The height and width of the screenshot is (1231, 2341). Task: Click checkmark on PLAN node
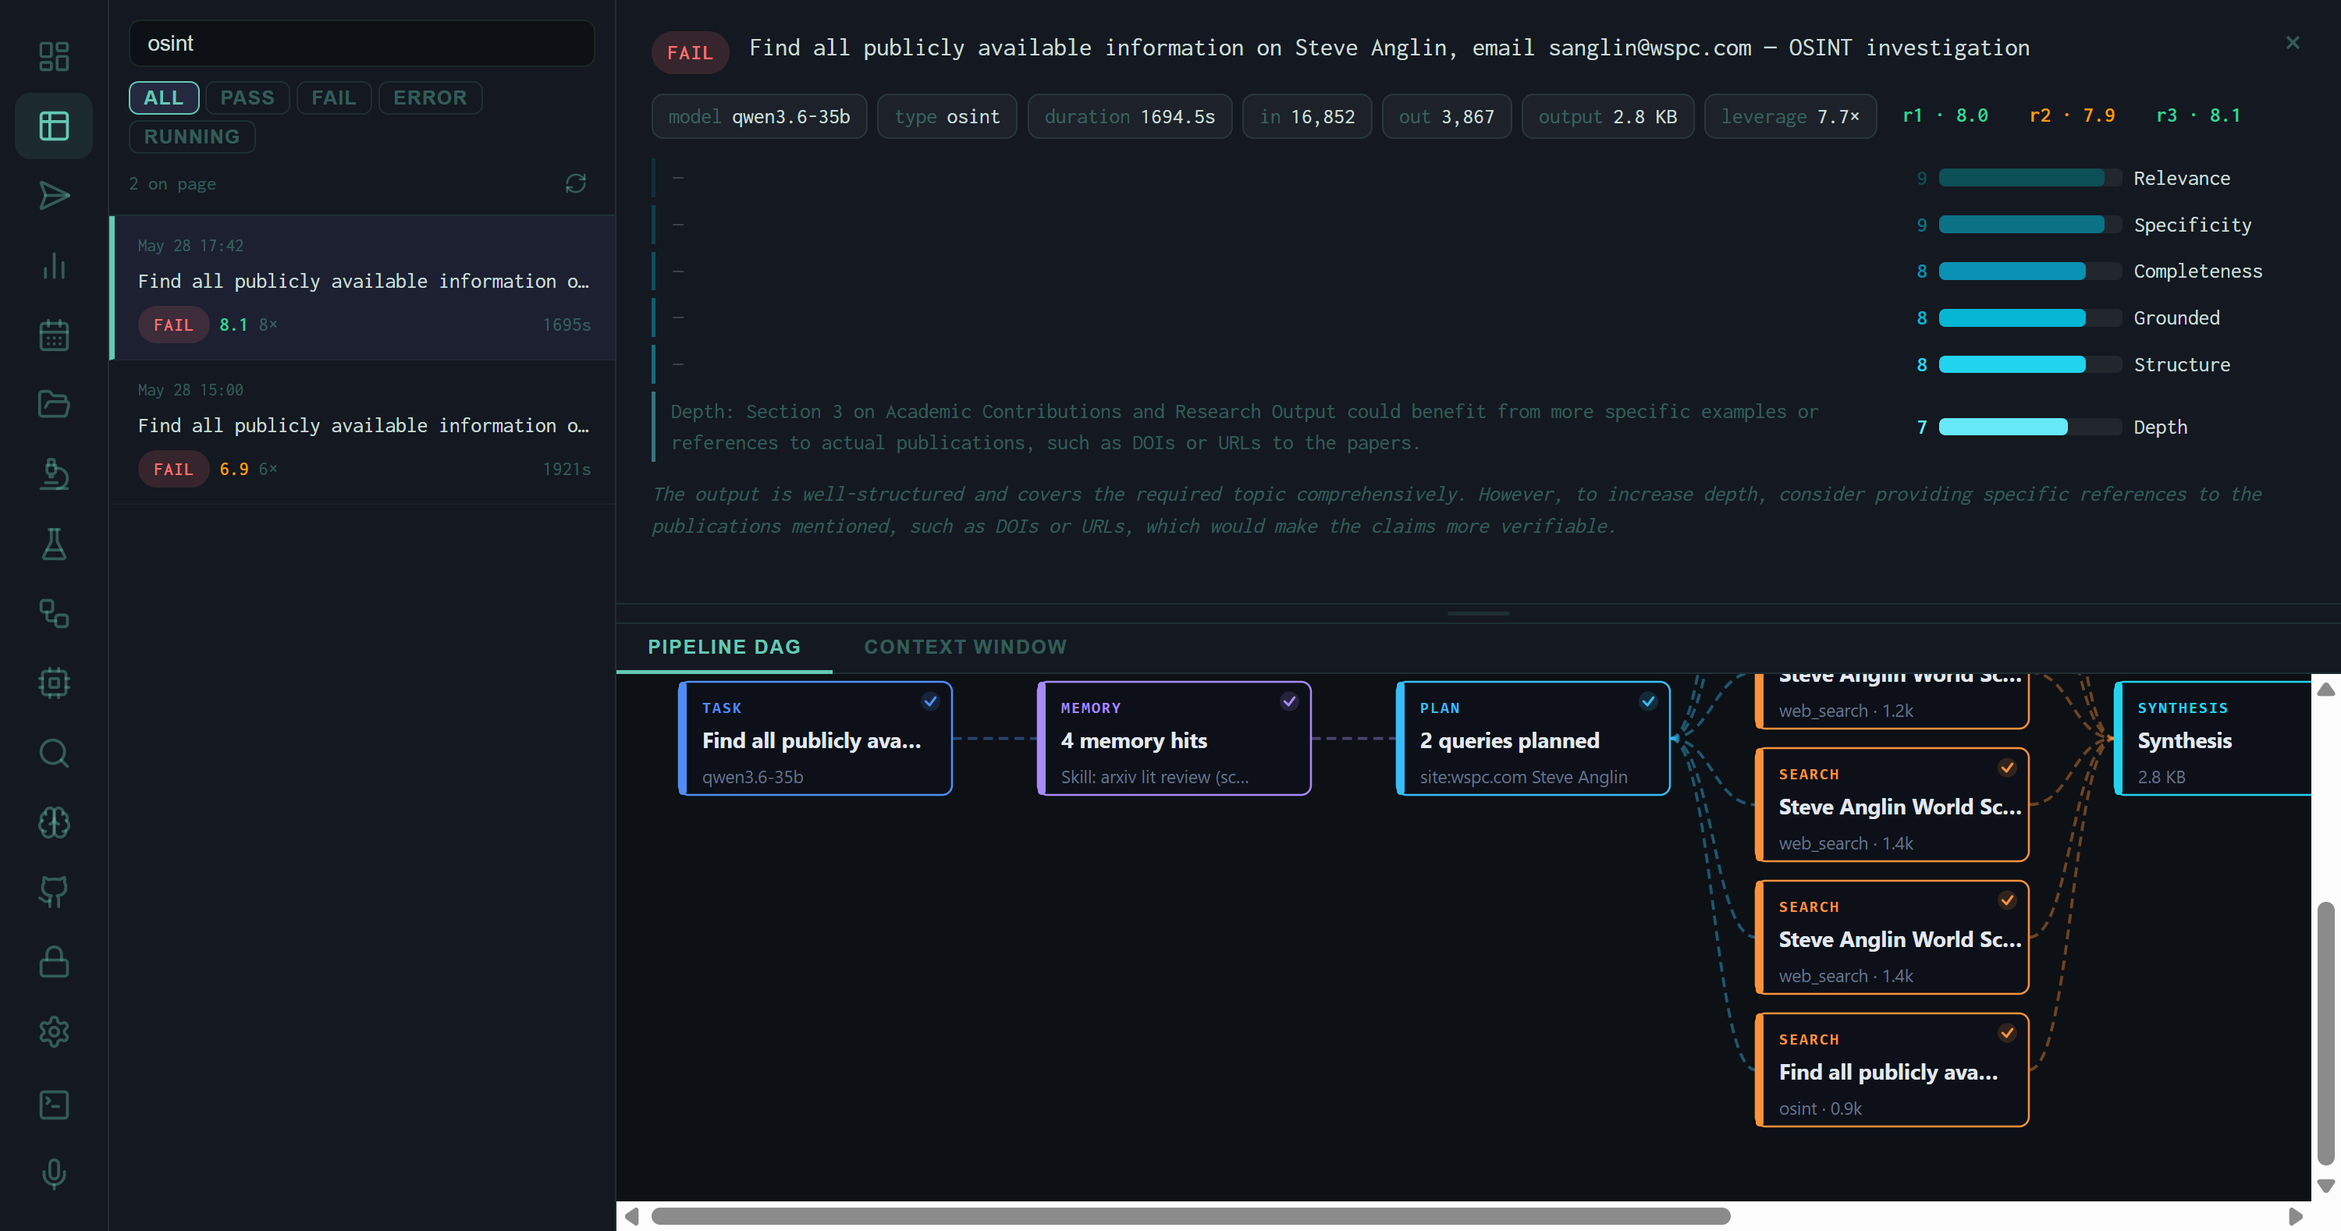(1647, 701)
